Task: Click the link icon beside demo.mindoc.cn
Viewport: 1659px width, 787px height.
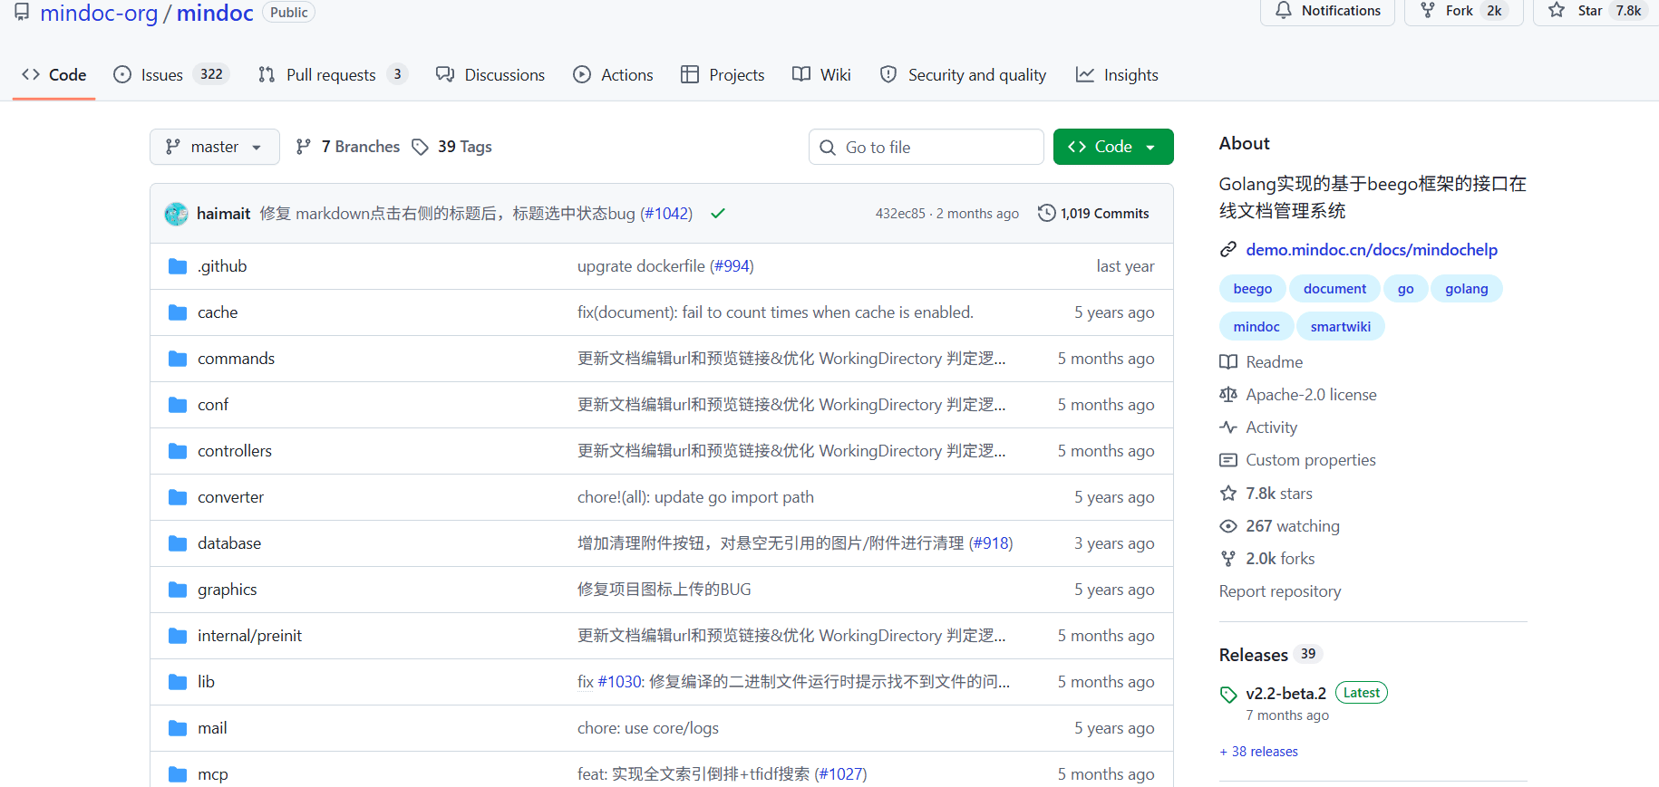Action: tap(1228, 250)
